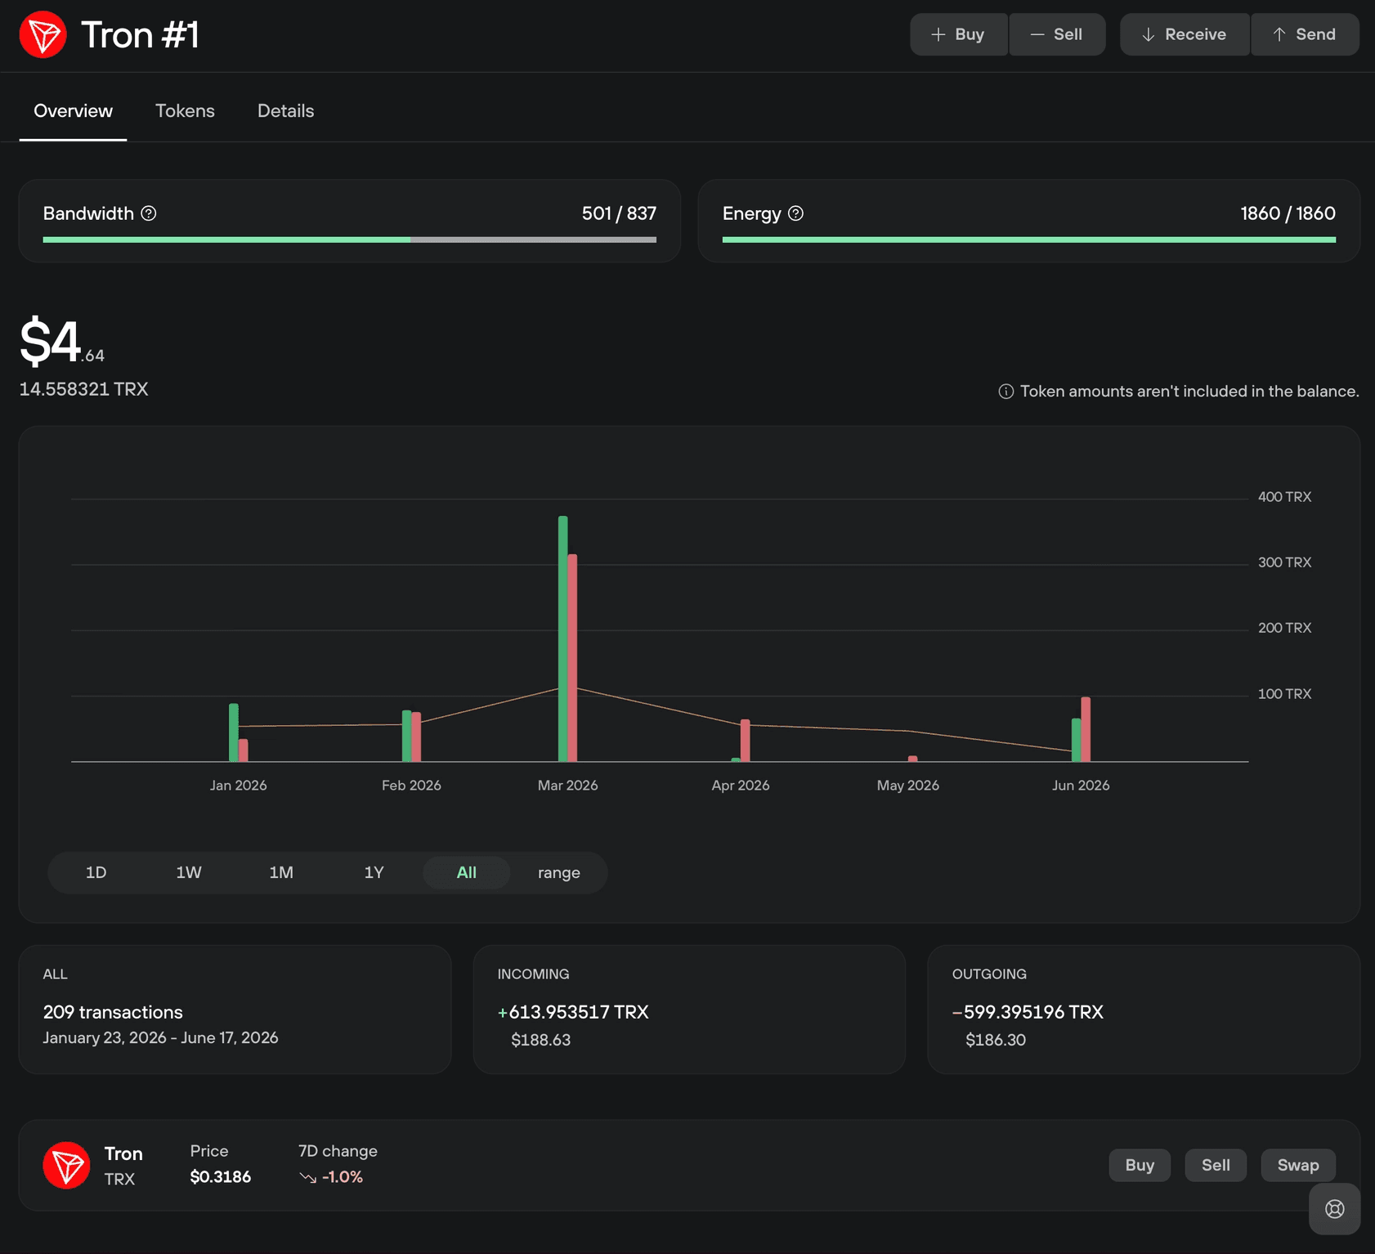Click the red Apr 2026 outgoing bar
Viewport: 1375px width, 1254px height.
(746, 741)
